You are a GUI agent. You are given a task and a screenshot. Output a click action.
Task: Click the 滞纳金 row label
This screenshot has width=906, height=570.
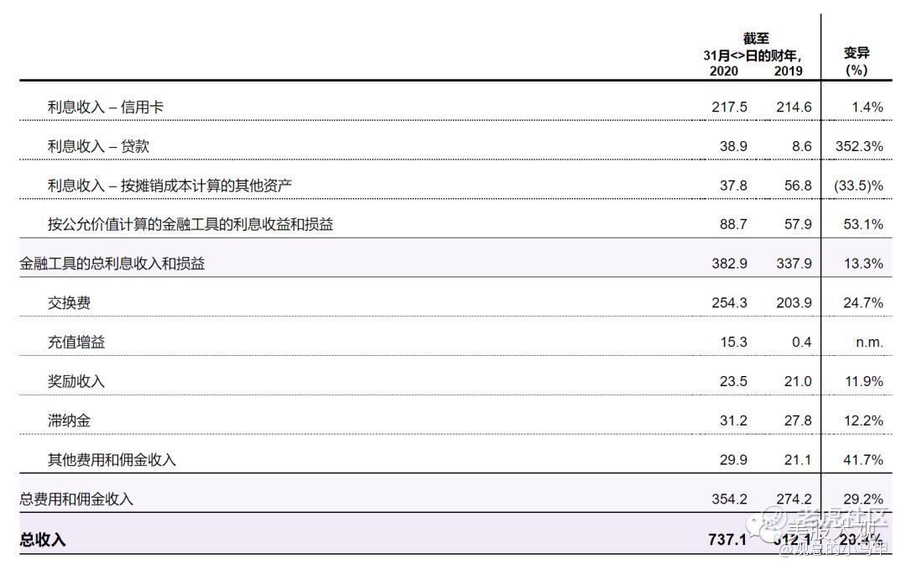coord(69,421)
